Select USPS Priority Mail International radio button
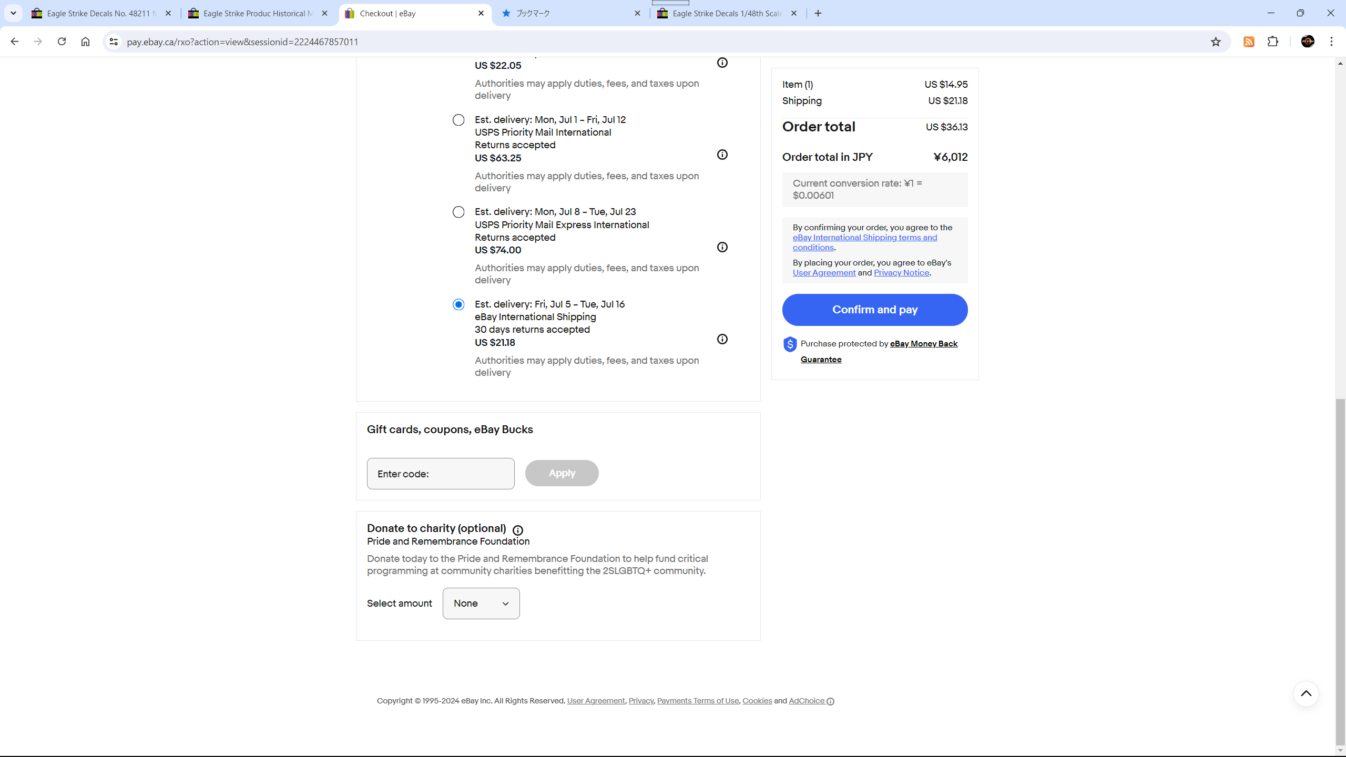This screenshot has height=757, width=1346. pyautogui.click(x=458, y=120)
